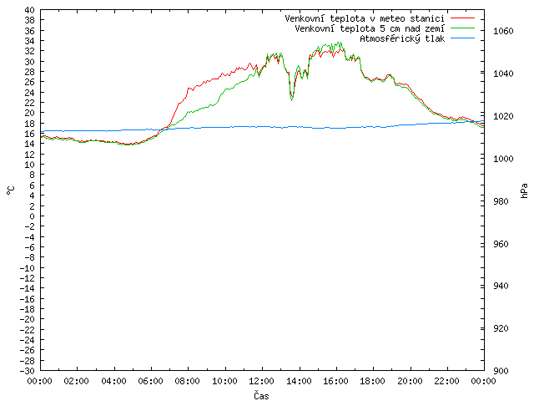This screenshot has width=534, height=401.
Task: Click the '08:00' time axis label
Action: click(188, 381)
